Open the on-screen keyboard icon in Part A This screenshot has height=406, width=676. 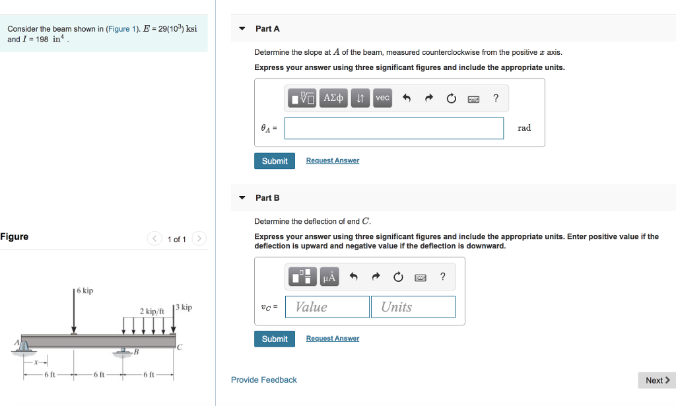point(475,98)
